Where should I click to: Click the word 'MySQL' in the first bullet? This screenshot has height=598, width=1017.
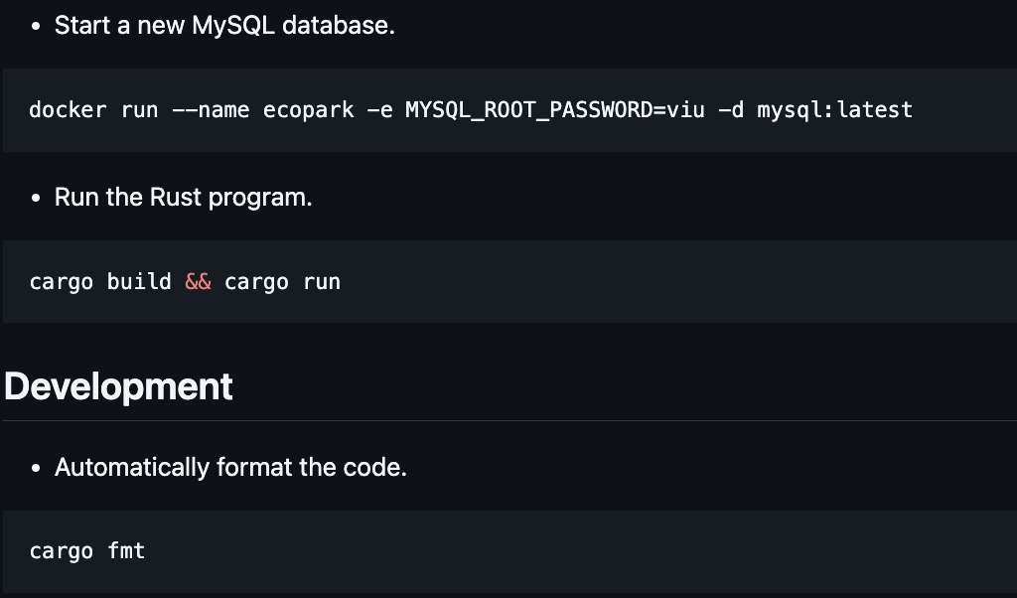pos(238,26)
